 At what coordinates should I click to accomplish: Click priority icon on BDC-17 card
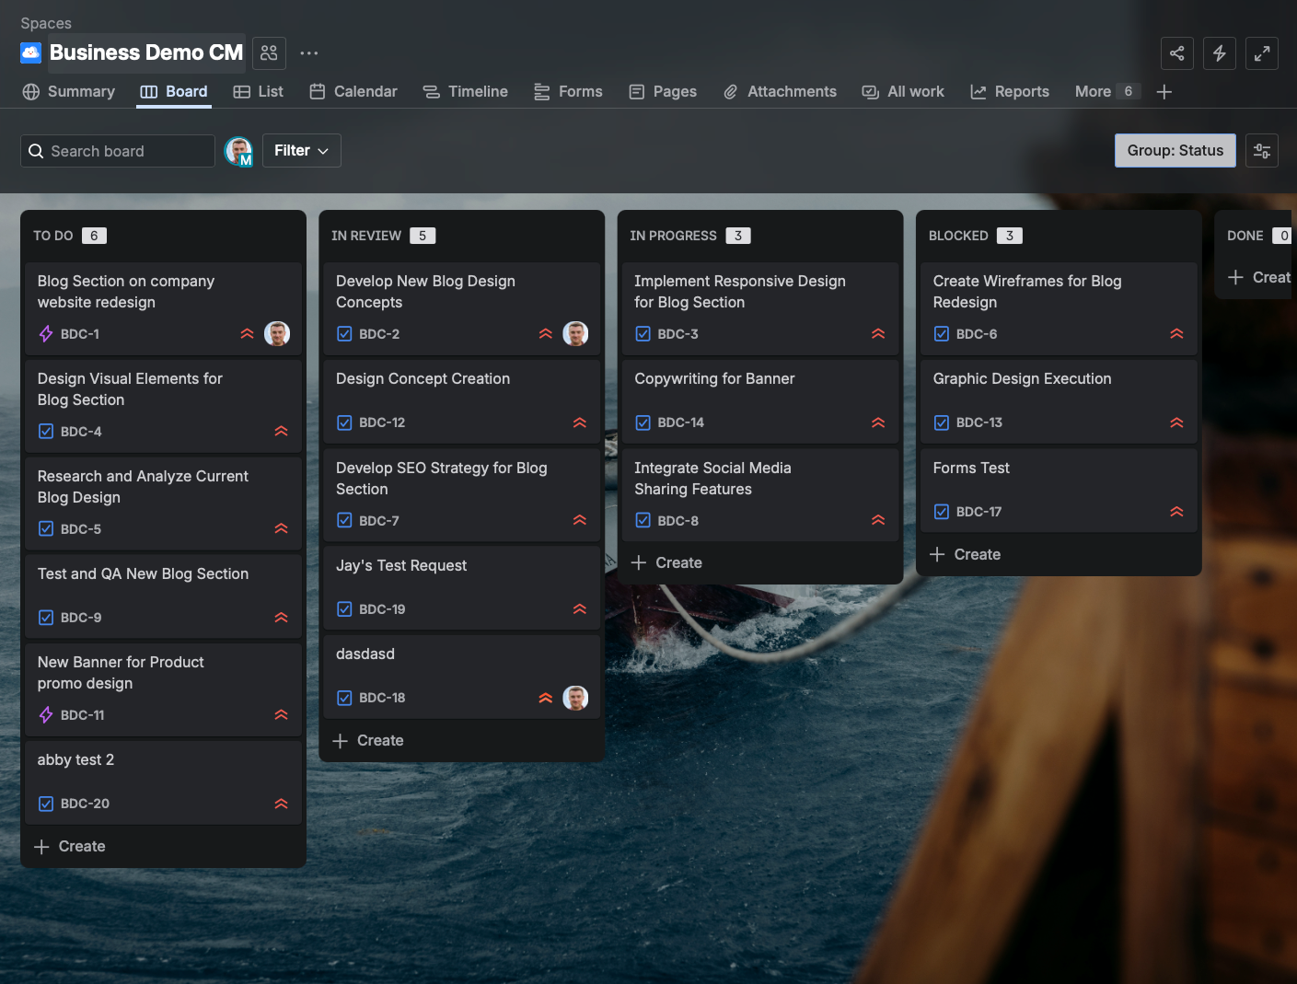pos(1176,512)
